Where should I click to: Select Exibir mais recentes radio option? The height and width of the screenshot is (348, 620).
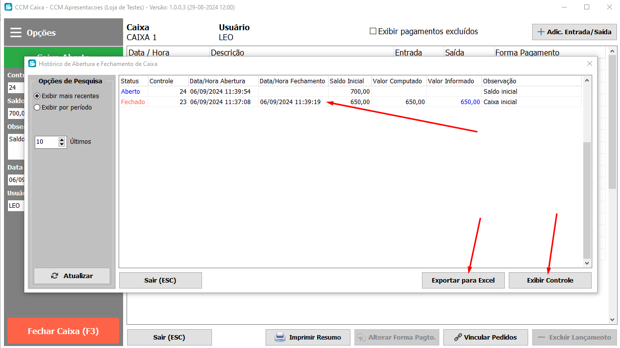[37, 96]
